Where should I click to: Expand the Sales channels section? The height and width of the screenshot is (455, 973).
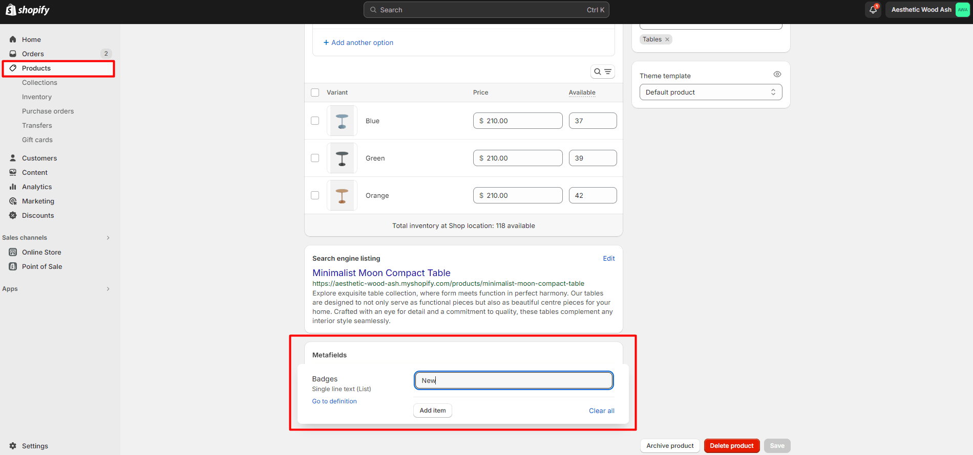(x=108, y=238)
